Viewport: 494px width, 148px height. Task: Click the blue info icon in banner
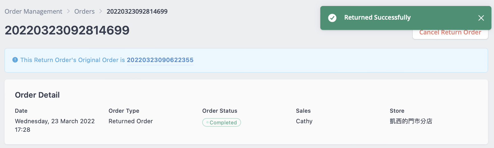click(x=15, y=60)
